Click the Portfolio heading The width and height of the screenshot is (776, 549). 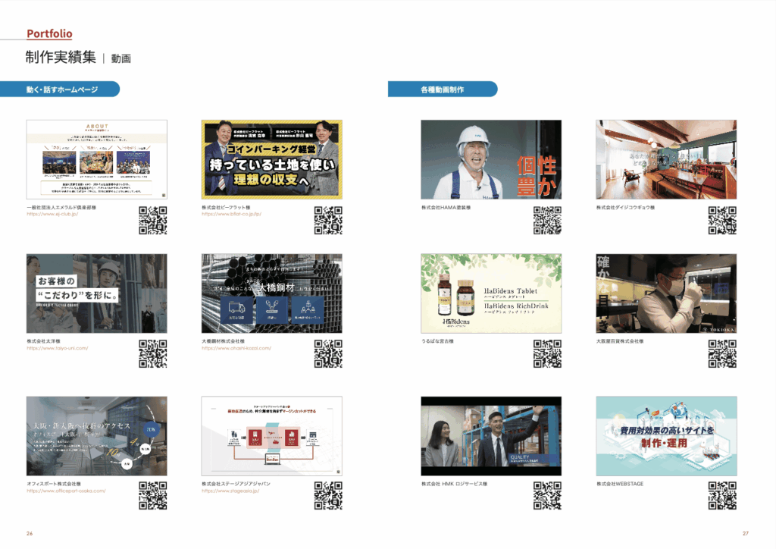(48, 33)
